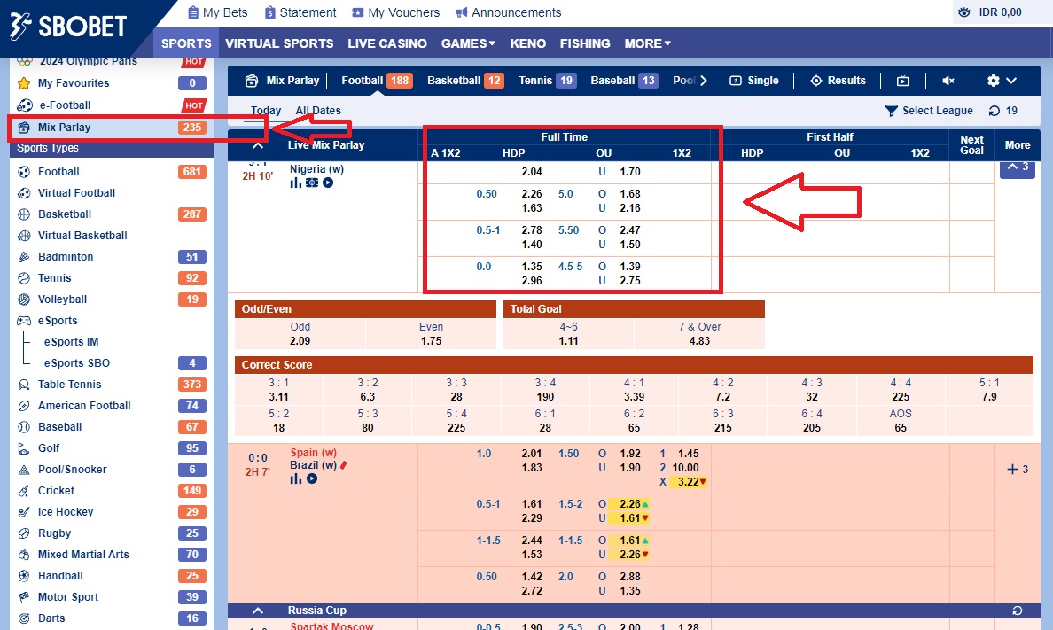Screen dimensions: 1053x630
Task: Pick Total Goal 7 & Over 4.83
Action: 699,334
